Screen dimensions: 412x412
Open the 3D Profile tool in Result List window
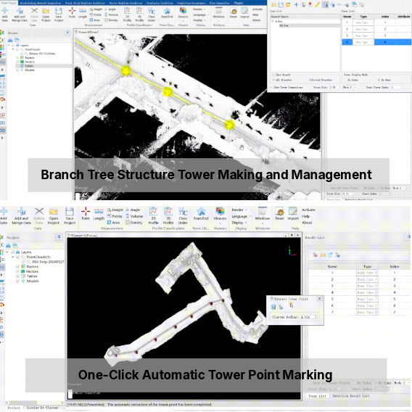(168, 215)
